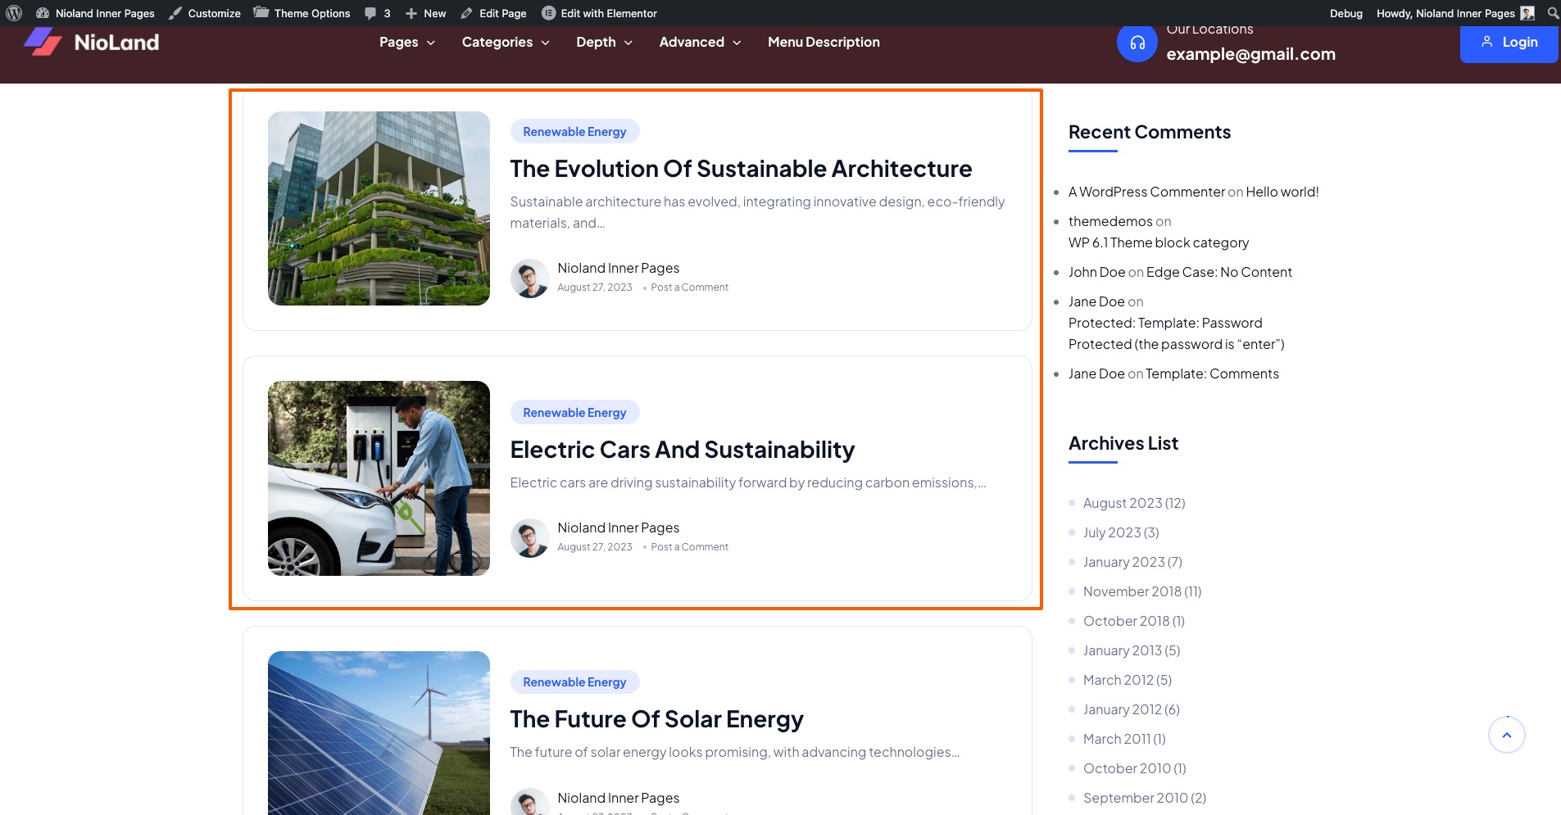Open the Electric Cars And Sustainability post title
Viewport: 1561px width, 815px height.
(x=682, y=450)
